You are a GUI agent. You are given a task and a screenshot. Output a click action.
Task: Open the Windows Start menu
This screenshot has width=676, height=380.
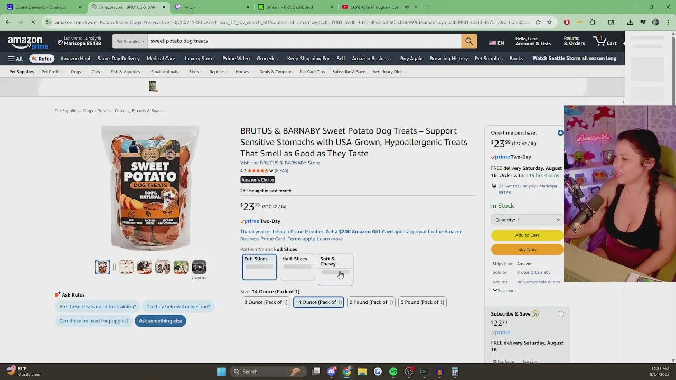click(221, 372)
